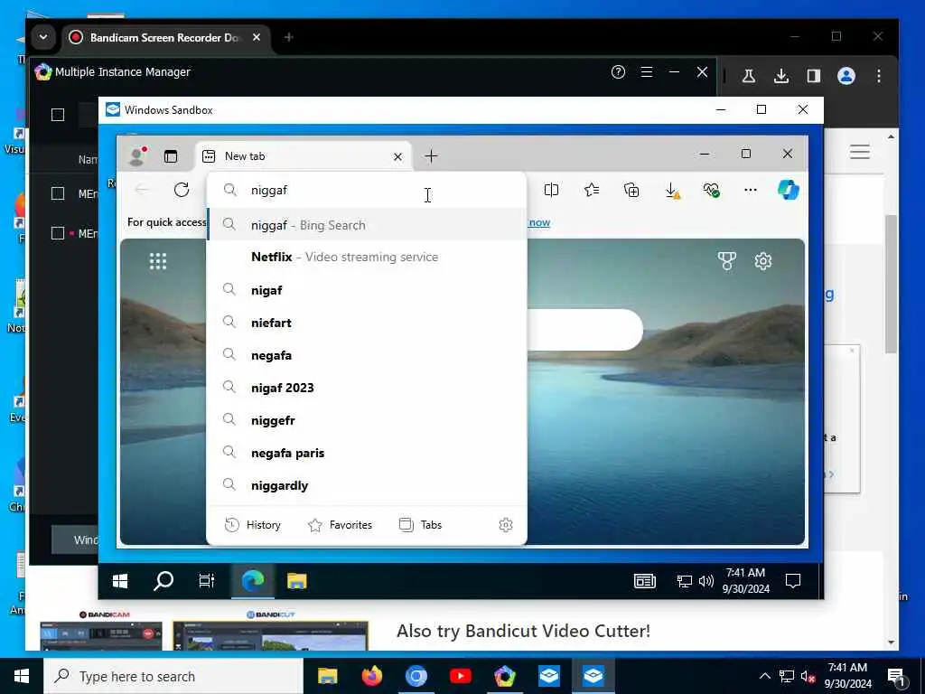Screen dimensions: 925x694
Task: Open Edge profile avatar icon
Action: (x=137, y=155)
